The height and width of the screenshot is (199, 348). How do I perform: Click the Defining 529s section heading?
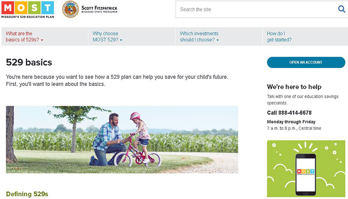(x=27, y=194)
